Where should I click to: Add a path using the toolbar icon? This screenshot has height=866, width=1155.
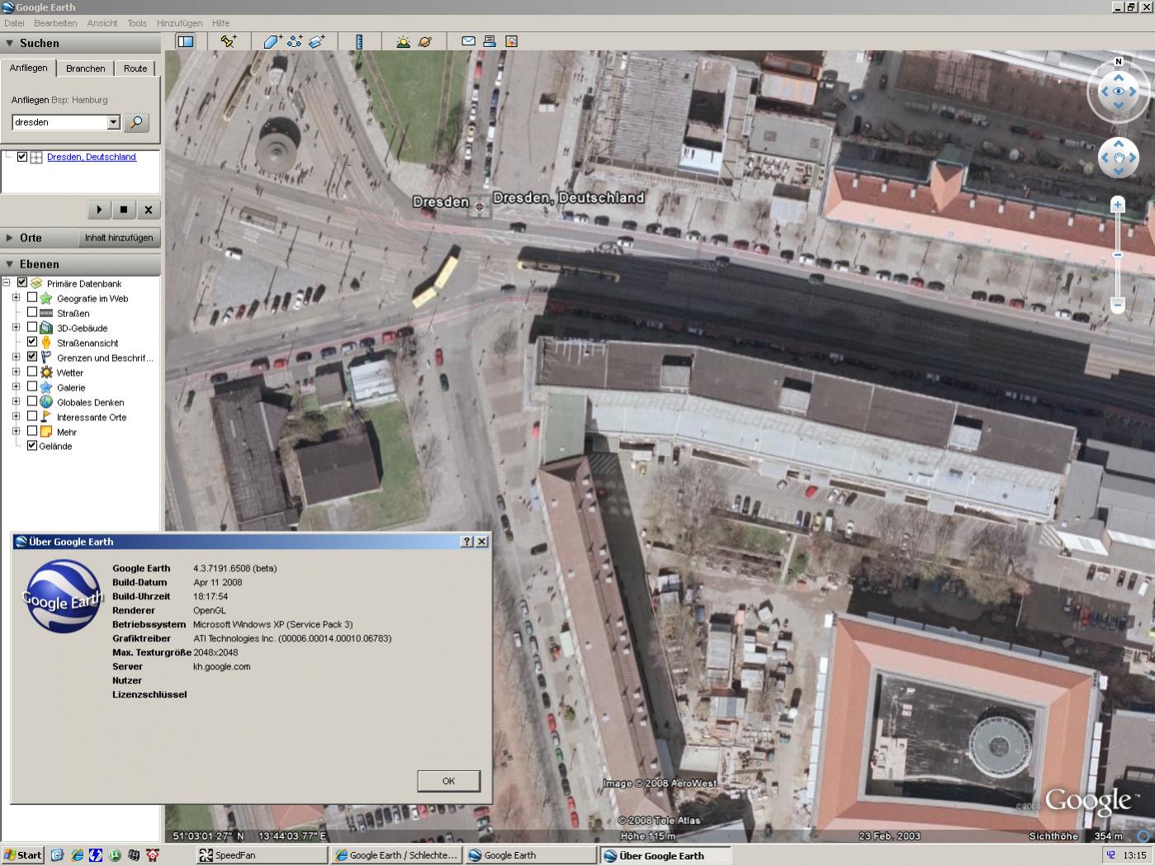click(x=295, y=41)
